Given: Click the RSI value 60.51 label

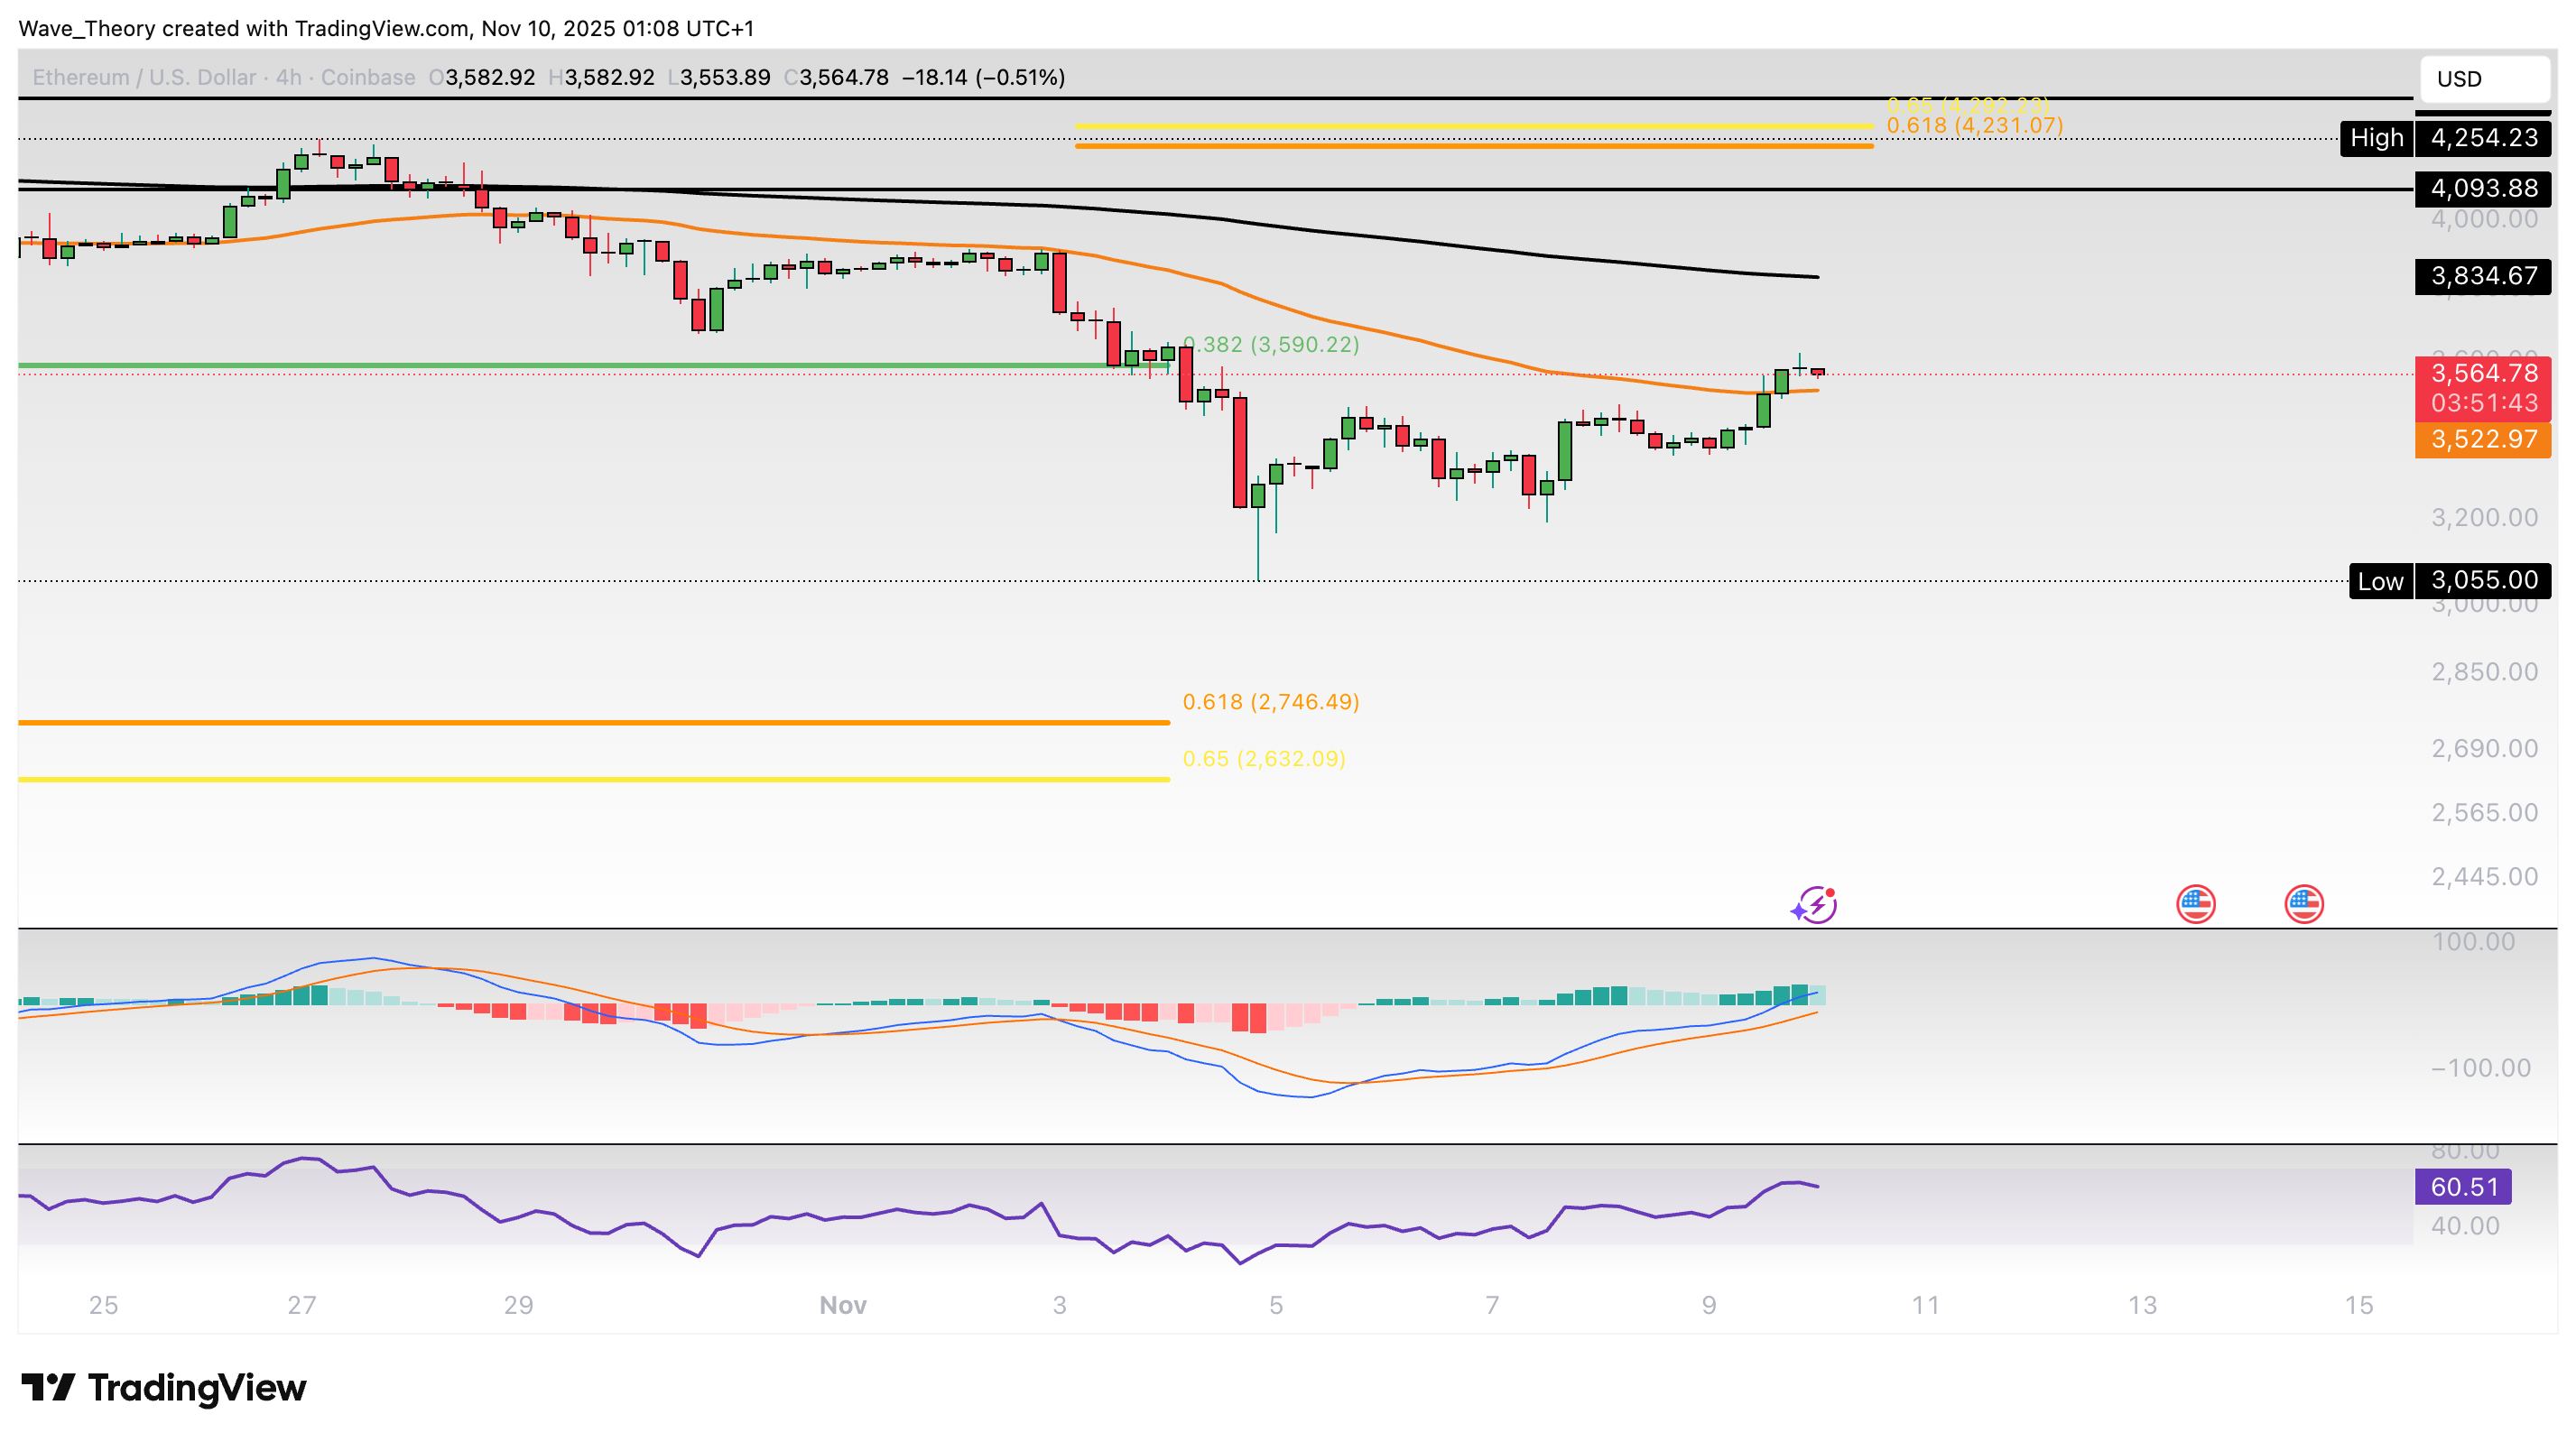Looking at the screenshot, I should (2465, 1185).
